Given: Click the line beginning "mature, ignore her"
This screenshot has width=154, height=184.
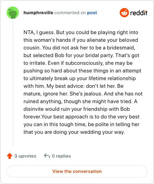Looking at the screenshot, I should (x=83, y=94).
